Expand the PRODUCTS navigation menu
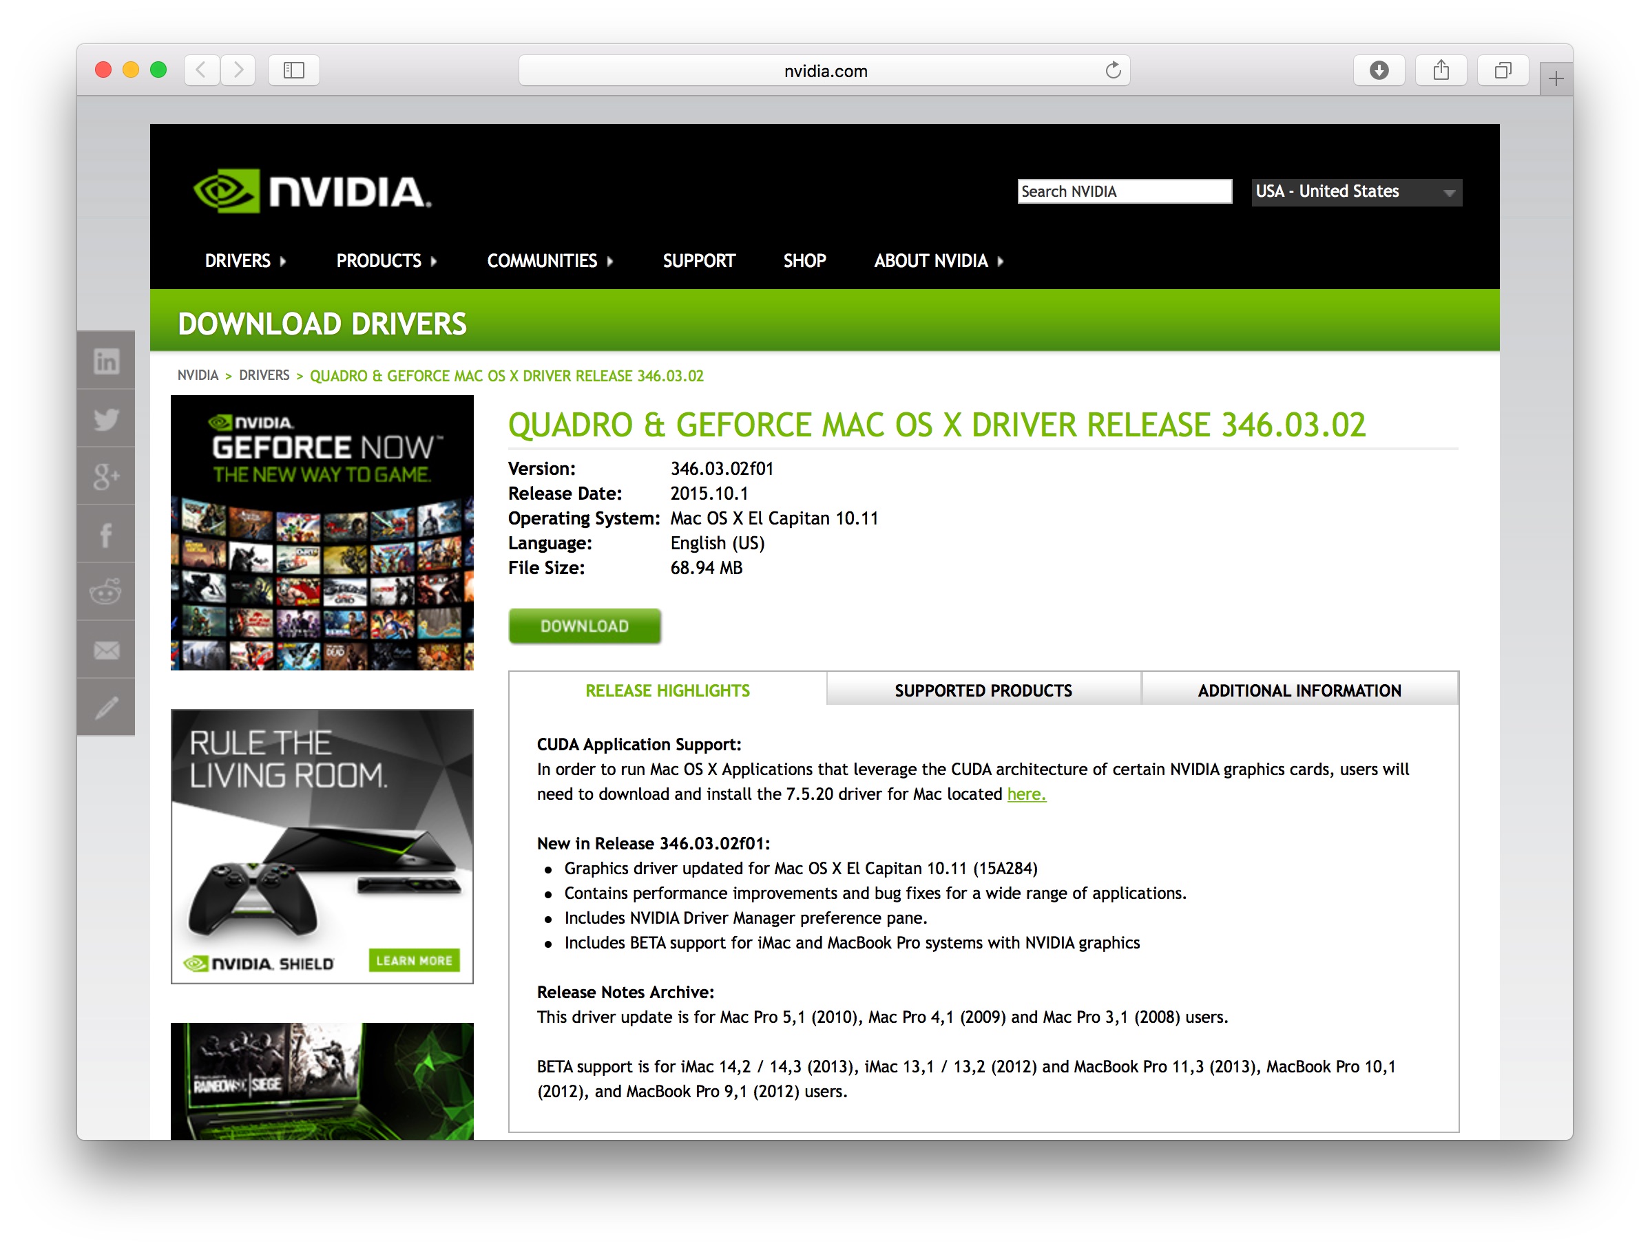The height and width of the screenshot is (1250, 1650). [x=386, y=261]
